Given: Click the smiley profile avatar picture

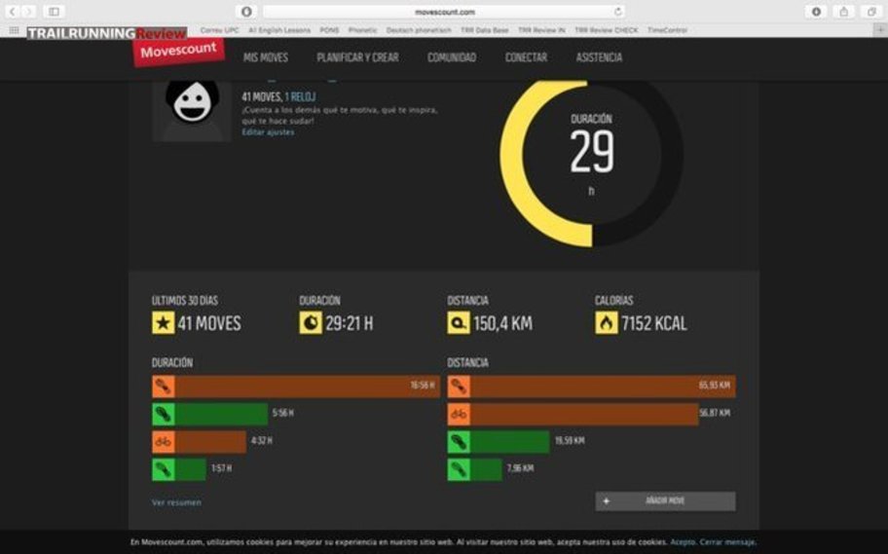Looking at the screenshot, I should click(192, 110).
